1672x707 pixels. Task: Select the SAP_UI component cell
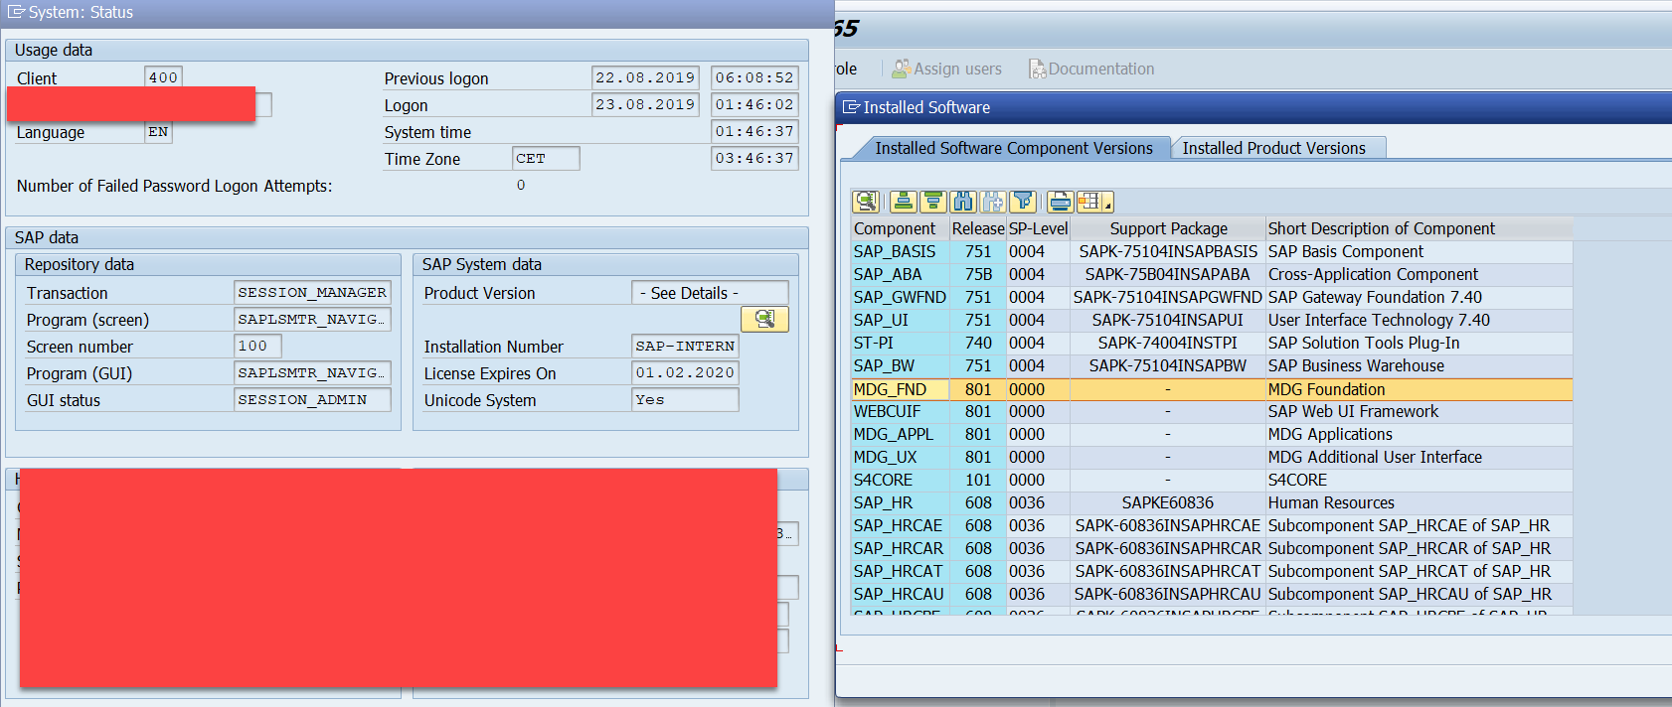[900, 321]
